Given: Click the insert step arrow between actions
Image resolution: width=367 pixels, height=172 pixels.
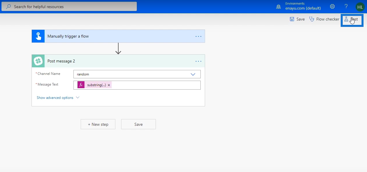Looking at the screenshot, I should (118, 49).
